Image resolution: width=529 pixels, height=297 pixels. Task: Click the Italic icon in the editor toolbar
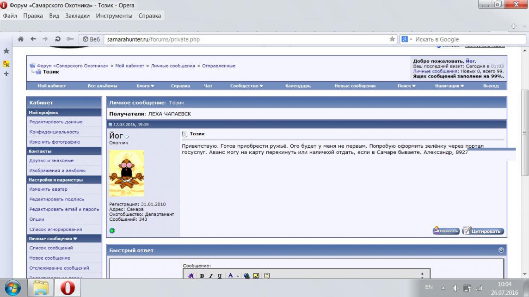pyautogui.click(x=211, y=276)
